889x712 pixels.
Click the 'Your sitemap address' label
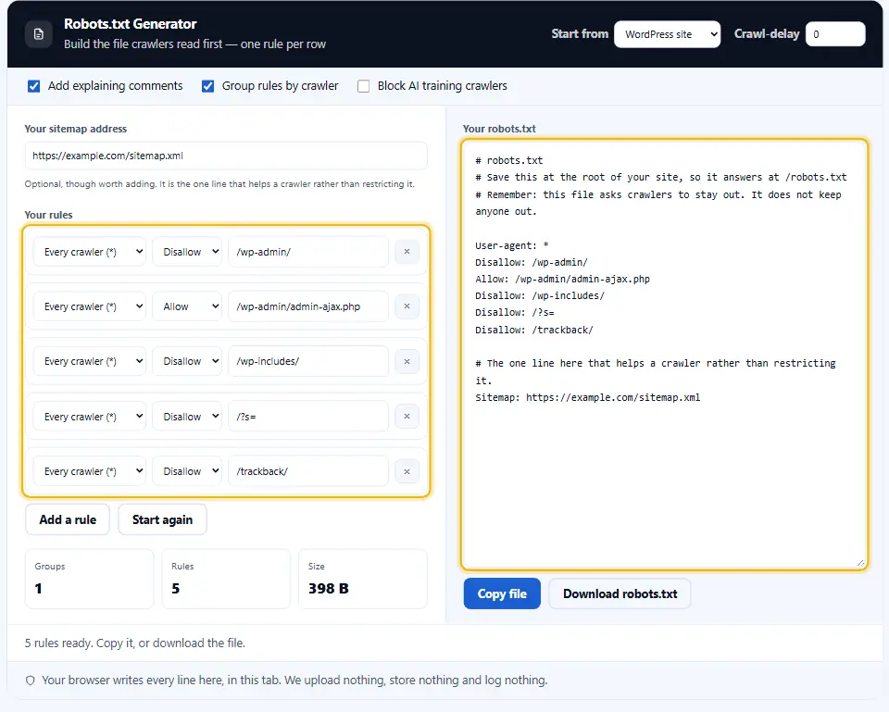point(75,129)
